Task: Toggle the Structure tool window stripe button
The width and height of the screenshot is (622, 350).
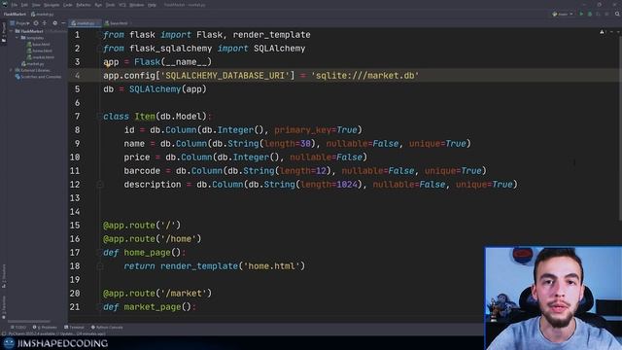Action: tap(4, 276)
